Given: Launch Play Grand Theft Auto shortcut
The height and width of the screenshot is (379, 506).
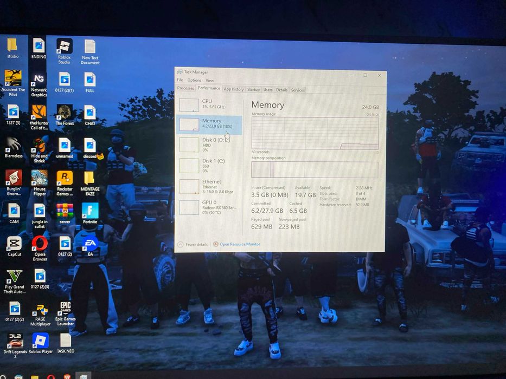Looking at the screenshot, I should (x=14, y=282).
